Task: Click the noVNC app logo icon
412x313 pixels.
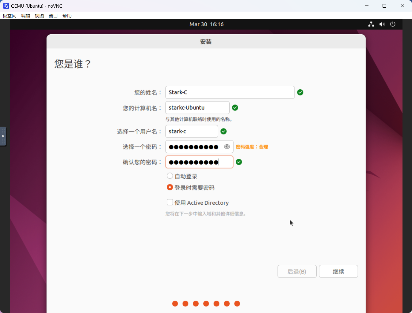Action: (x=6, y=6)
